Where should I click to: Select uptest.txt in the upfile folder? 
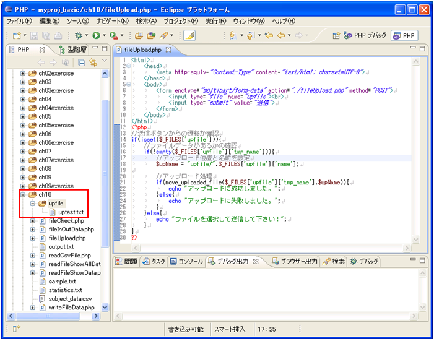(71, 212)
